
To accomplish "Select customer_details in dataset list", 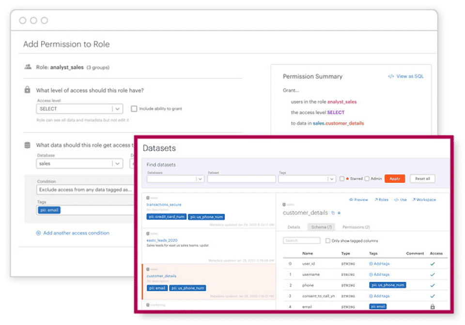I will point(161,276).
